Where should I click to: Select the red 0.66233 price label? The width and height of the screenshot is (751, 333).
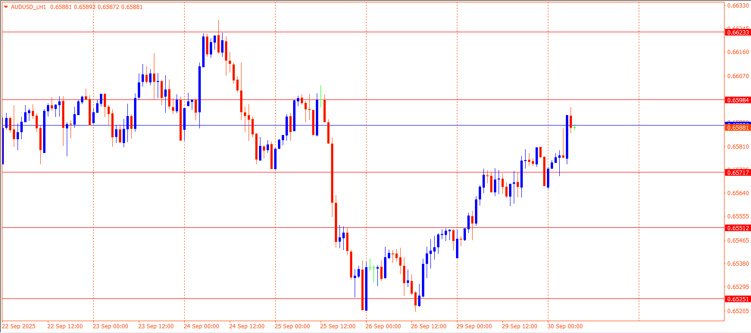[738, 32]
